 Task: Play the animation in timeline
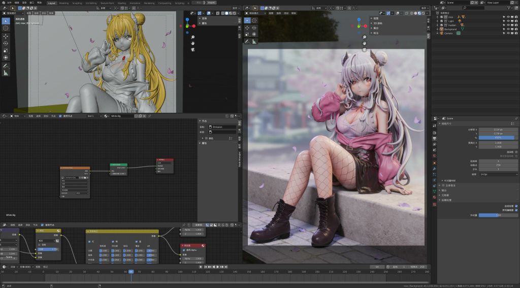click(x=218, y=267)
